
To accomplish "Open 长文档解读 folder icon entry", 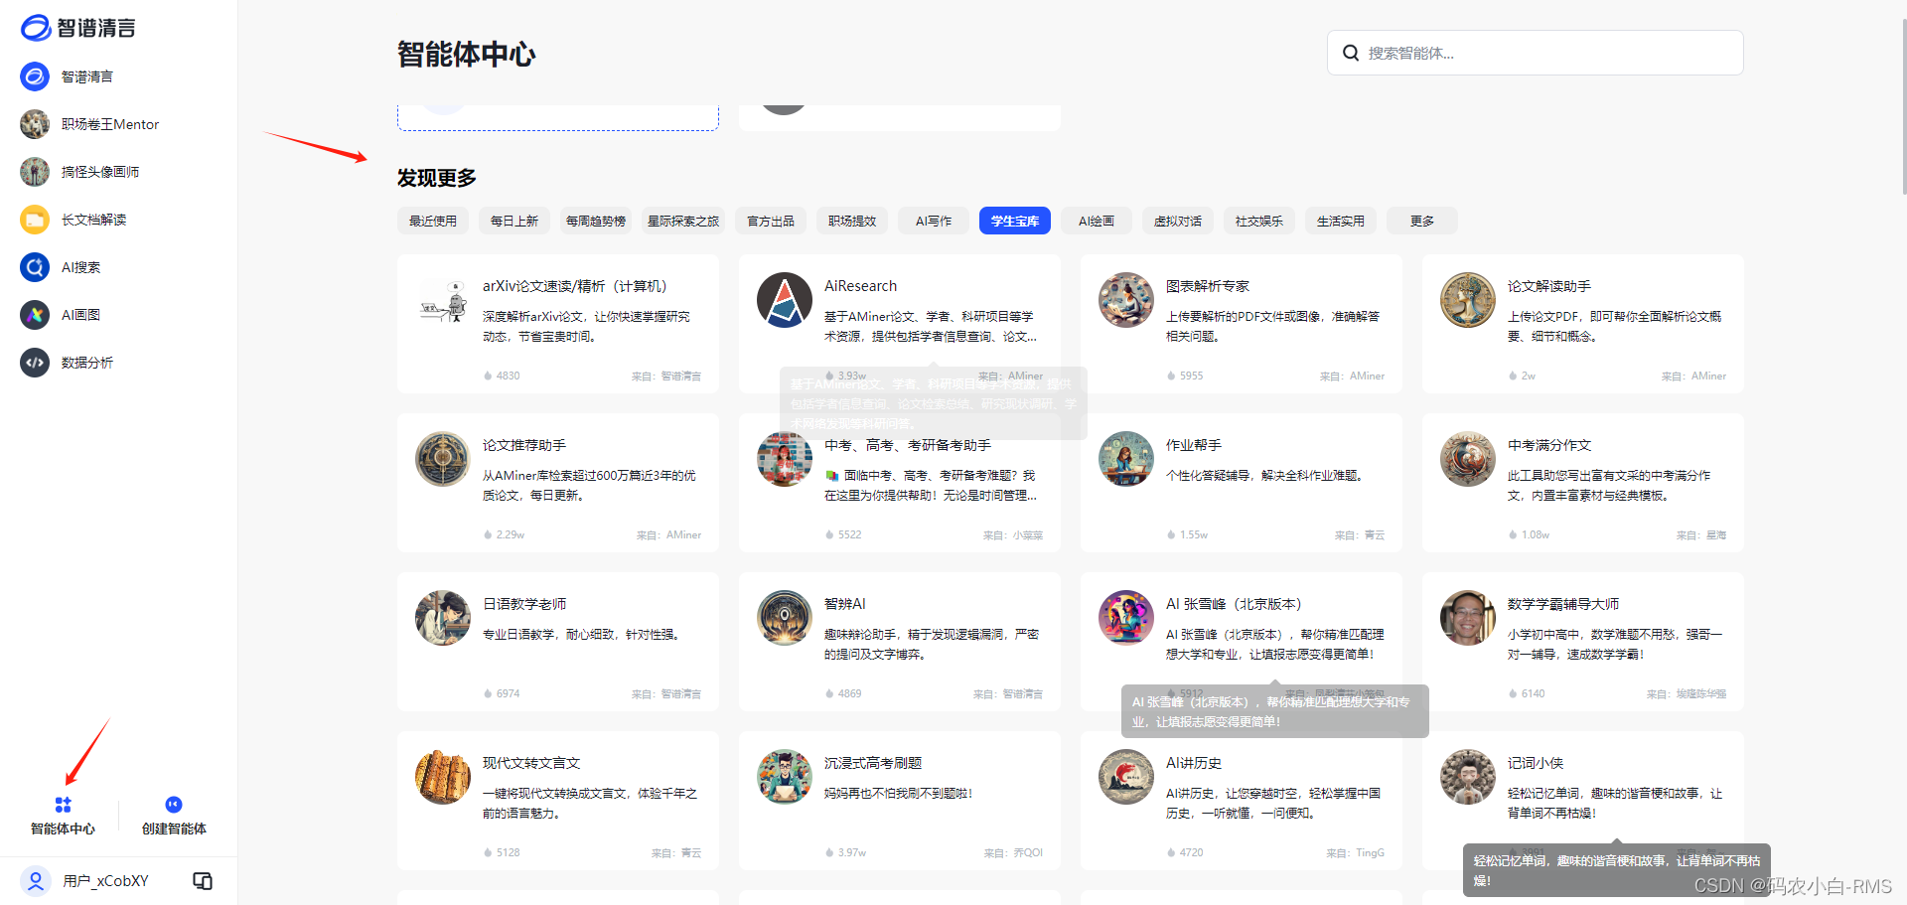I will [x=35, y=220].
